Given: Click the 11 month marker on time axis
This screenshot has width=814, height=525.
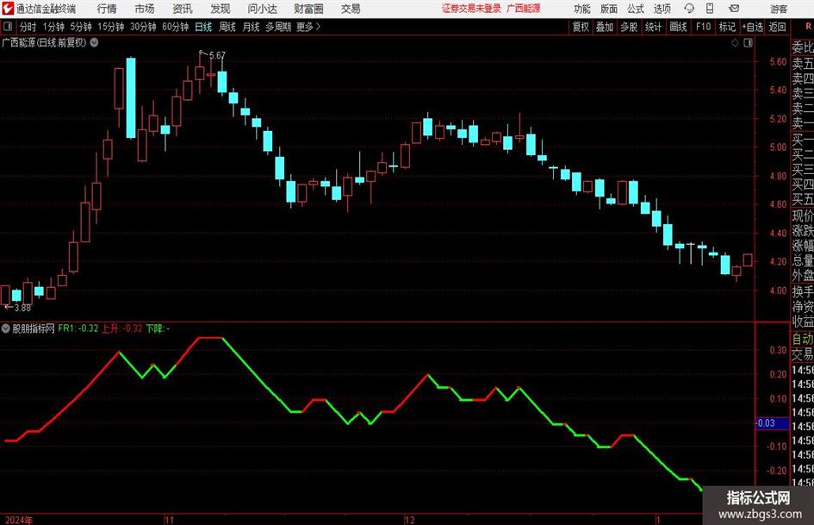Looking at the screenshot, I should (x=169, y=520).
